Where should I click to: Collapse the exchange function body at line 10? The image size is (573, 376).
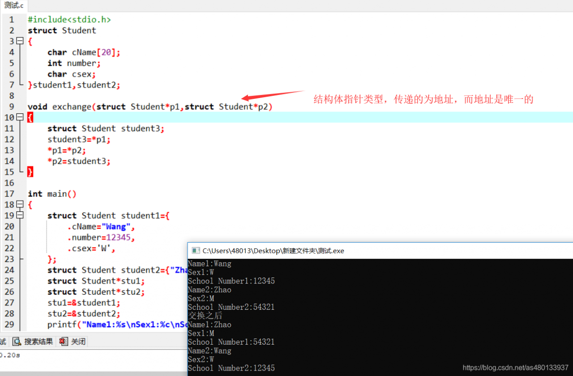coord(20,117)
